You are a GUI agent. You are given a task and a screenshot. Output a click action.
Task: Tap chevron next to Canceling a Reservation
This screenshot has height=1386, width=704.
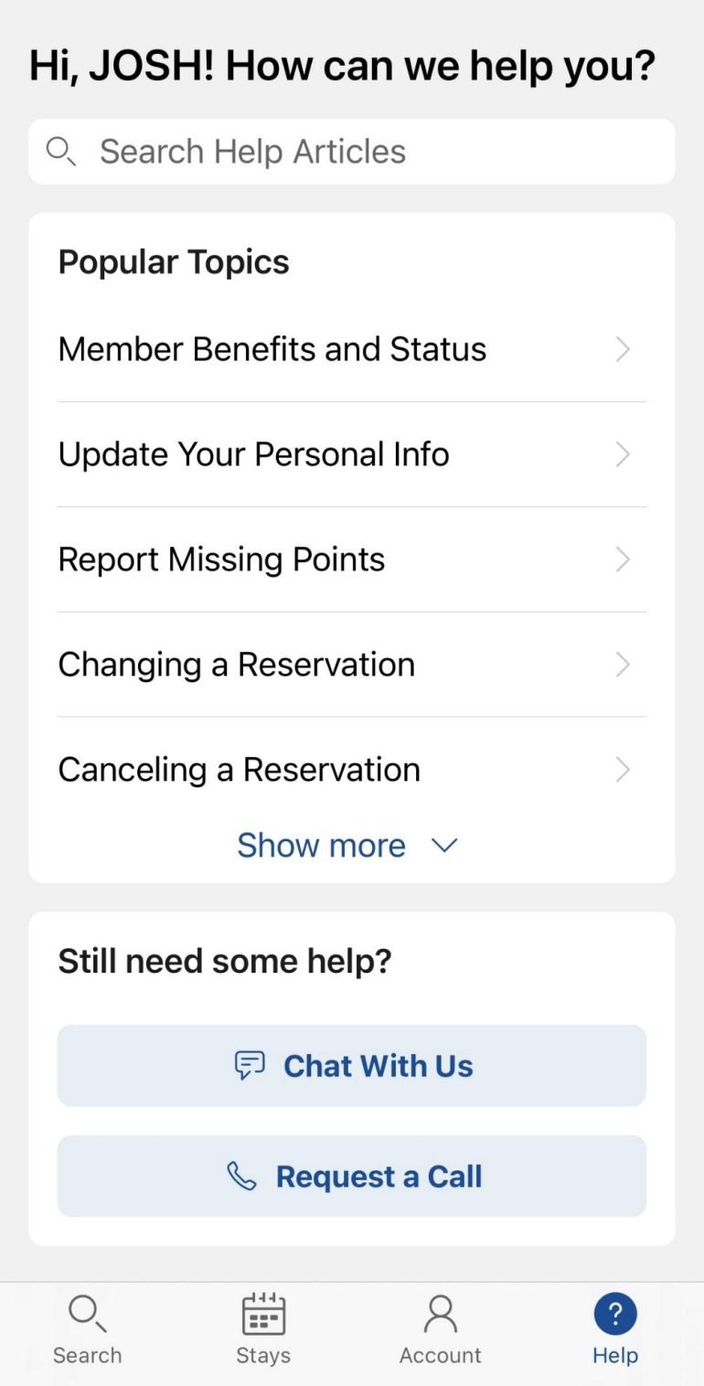tap(623, 770)
